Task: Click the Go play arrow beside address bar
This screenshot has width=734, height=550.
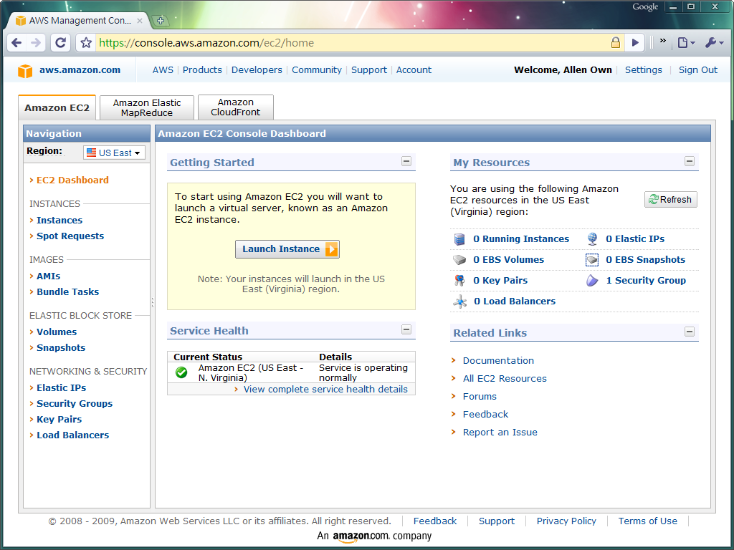Action: (x=635, y=42)
